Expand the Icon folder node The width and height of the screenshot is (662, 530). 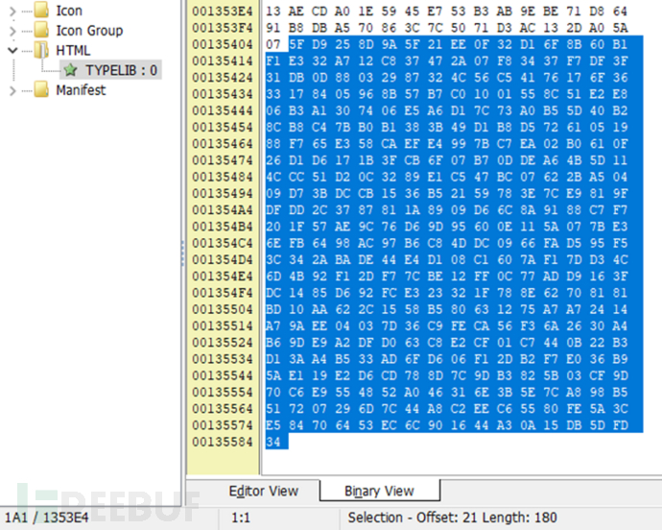click(x=12, y=11)
